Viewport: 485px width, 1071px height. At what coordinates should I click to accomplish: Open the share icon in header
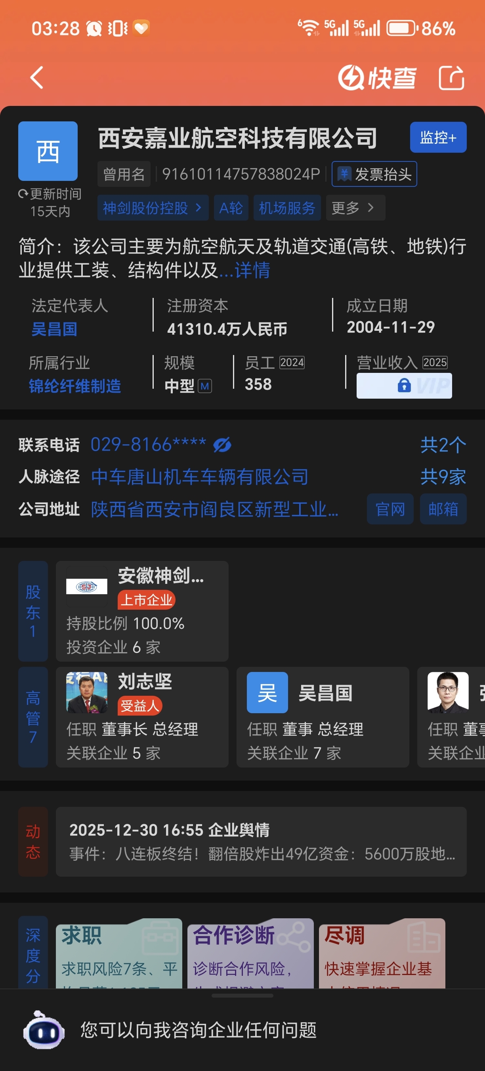[451, 77]
